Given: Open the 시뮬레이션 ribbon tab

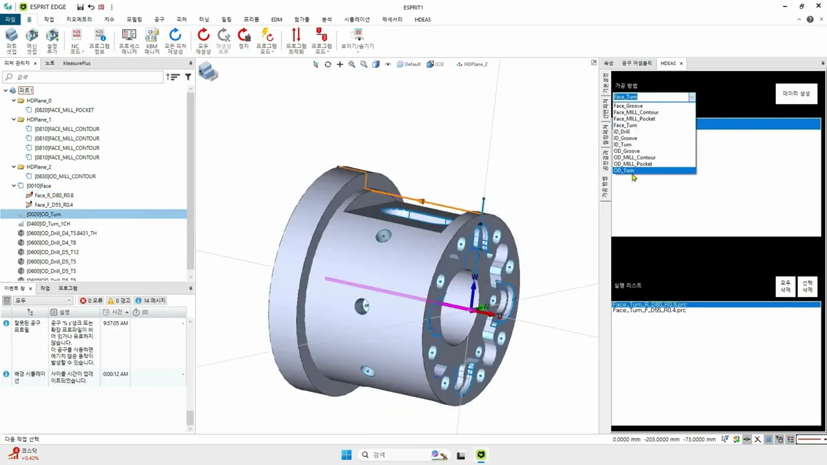Looking at the screenshot, I should tap(357, 19).
